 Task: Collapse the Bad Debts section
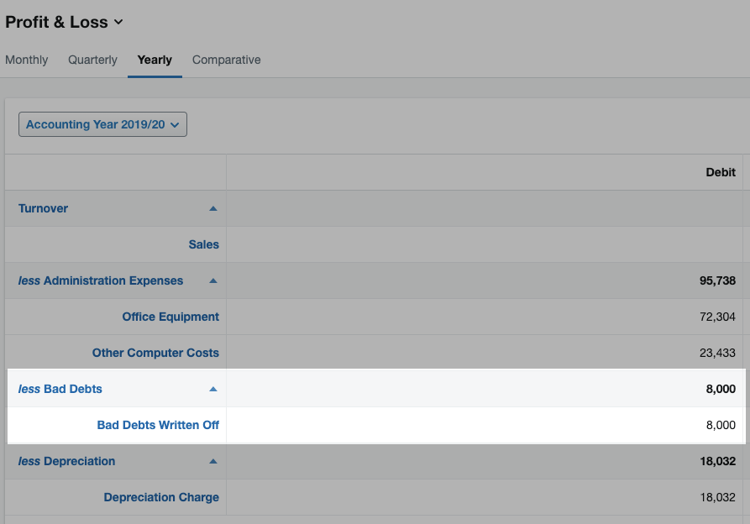pos(212,389)
